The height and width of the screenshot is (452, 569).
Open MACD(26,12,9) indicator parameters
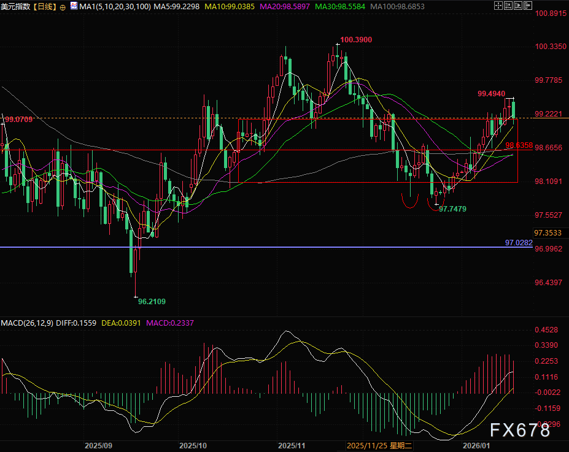[x=27, y=323]
